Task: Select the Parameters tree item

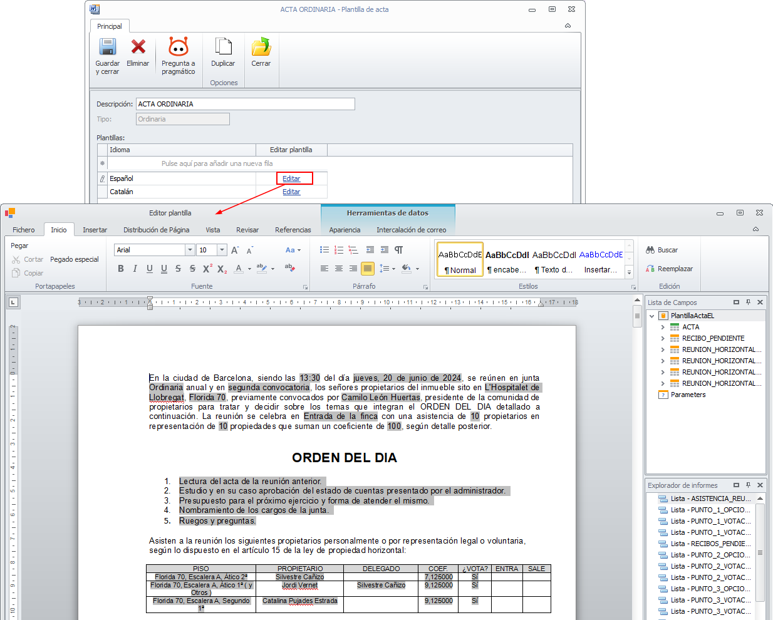Action: (x=688, y=395)
